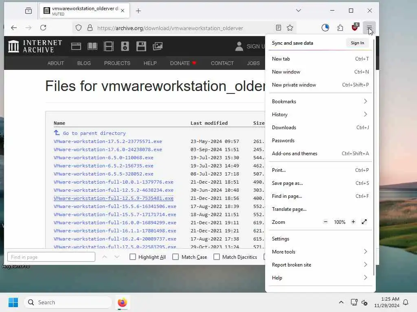Open a new tab with the plus button
Image resolution: width=417 pixels, height=312 pixels.
coord(138,11)
